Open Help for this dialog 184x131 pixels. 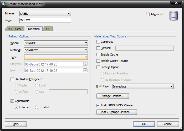16,124
